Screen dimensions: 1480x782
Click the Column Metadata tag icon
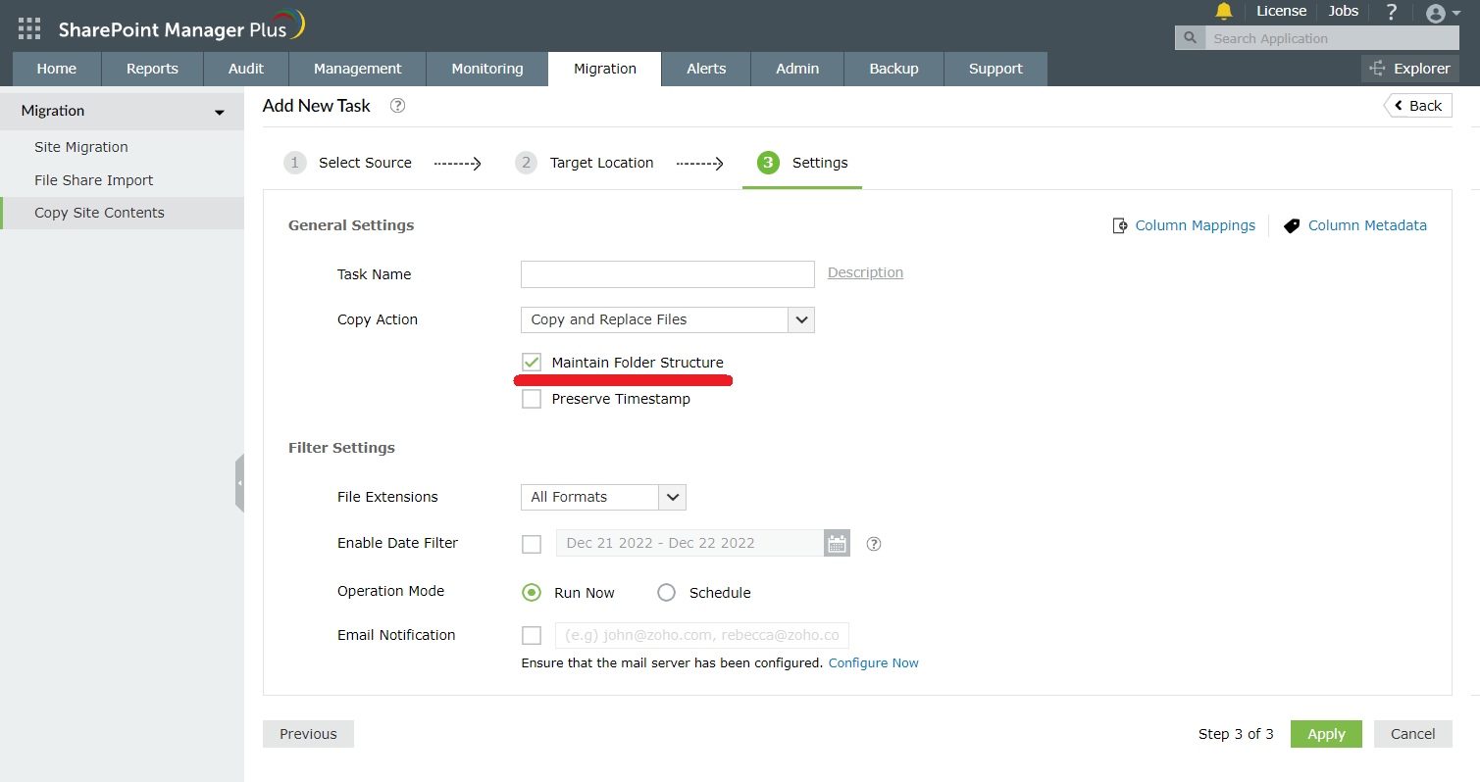pos(1292,225)
